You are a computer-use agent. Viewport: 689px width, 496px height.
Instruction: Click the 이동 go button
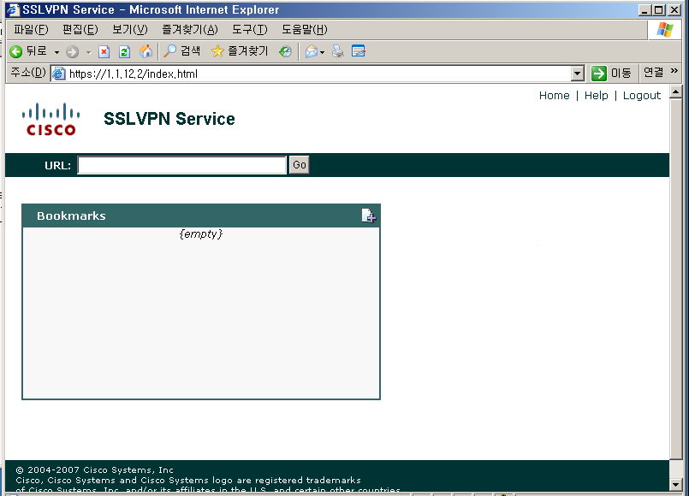point(611,74)
